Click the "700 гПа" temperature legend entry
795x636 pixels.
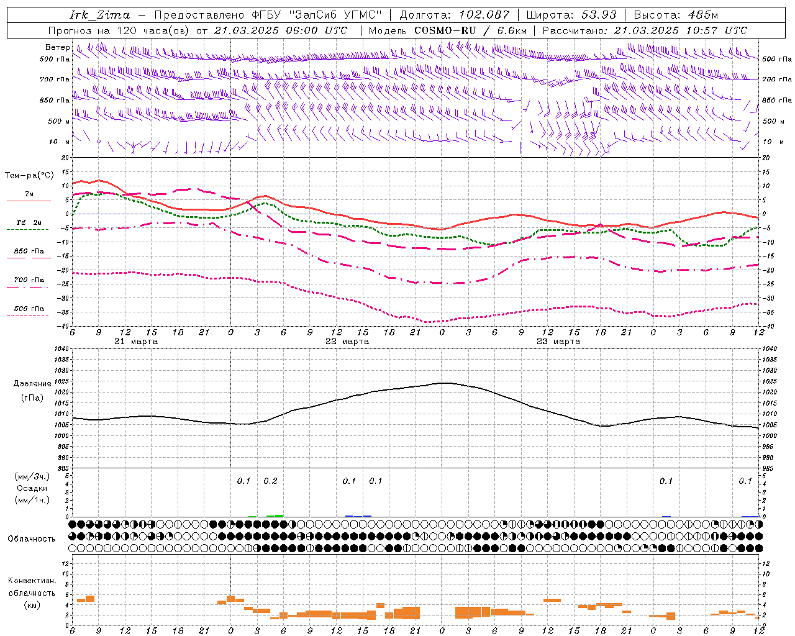tap(29, 280)
